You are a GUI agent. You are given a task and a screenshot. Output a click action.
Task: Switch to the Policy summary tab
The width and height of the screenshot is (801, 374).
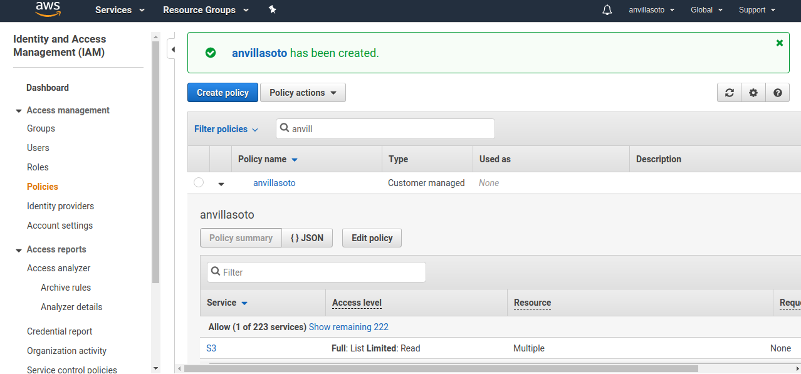(241, 238)
